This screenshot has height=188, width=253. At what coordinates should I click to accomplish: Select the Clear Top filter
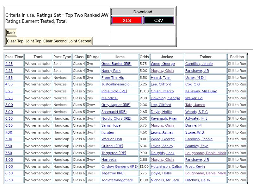(x=15, y=41)
